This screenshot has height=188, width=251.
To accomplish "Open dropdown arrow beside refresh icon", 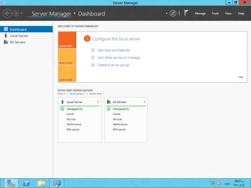I will pyautogui.click(x=166, y=13).
